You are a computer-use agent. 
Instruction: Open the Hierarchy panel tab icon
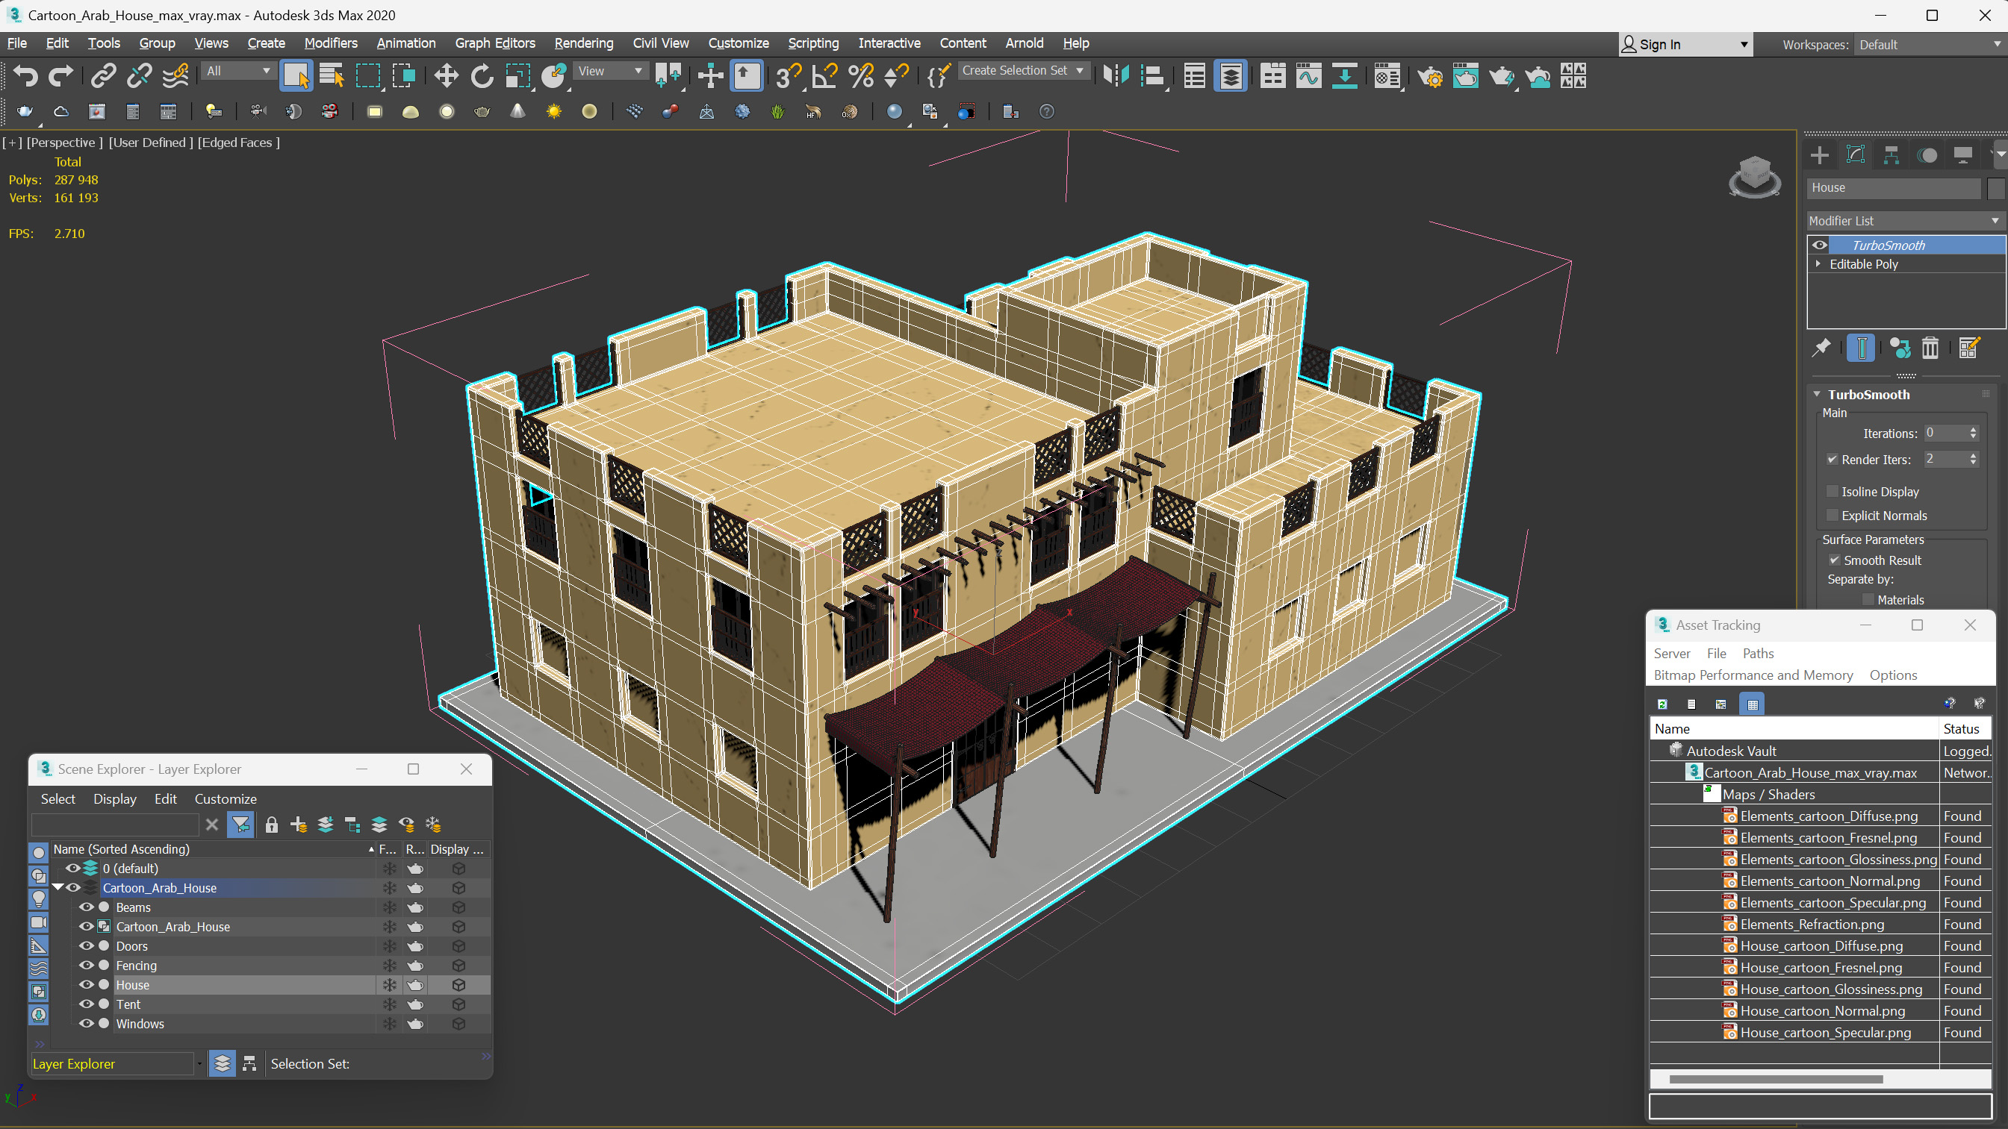pyautogui.click(x=1891, y=155)
